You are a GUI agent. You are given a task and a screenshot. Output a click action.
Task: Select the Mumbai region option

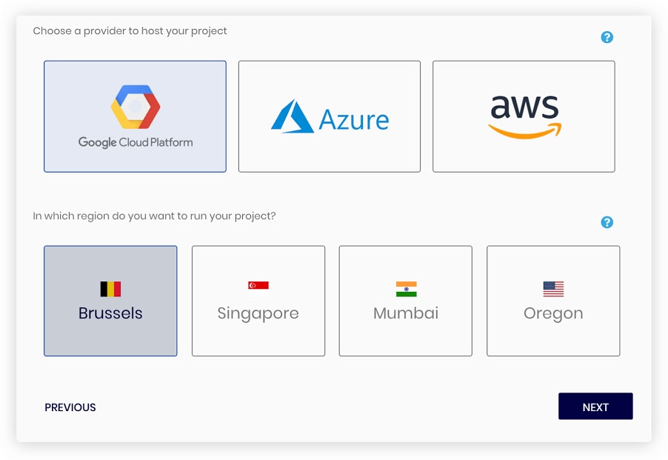[x=406, y=301]
